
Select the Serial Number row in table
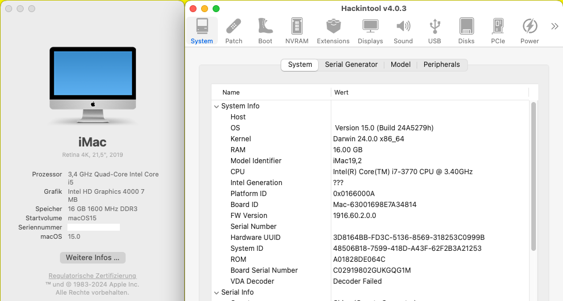(371, 227)
